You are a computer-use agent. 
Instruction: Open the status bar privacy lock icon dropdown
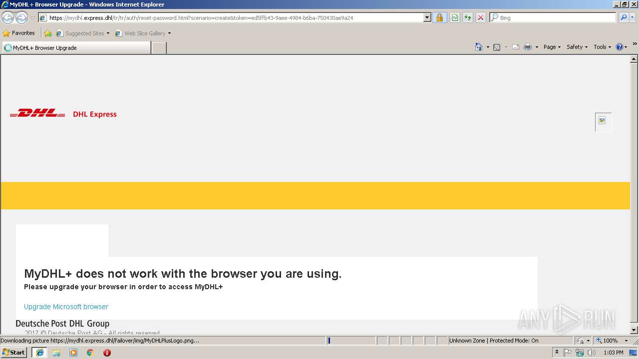pyautogui.click(x=583, y=341)
